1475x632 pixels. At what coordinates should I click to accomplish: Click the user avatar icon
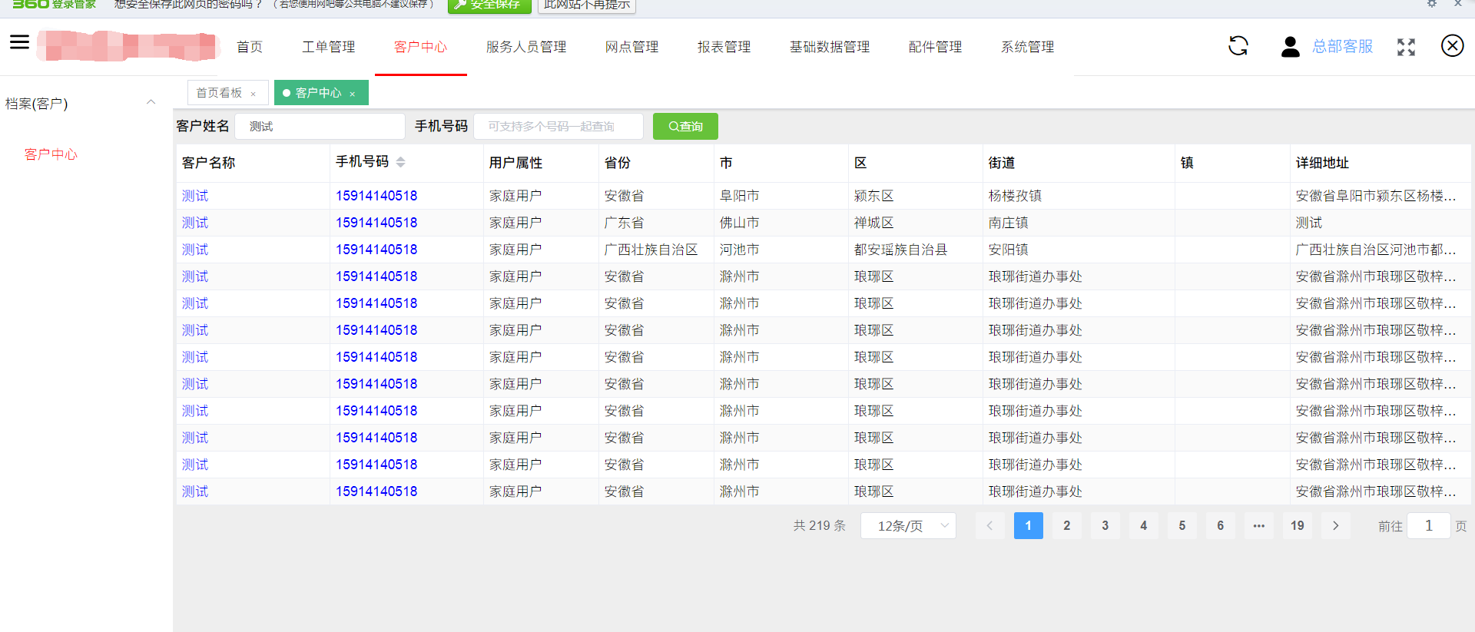click(1291, 47)
